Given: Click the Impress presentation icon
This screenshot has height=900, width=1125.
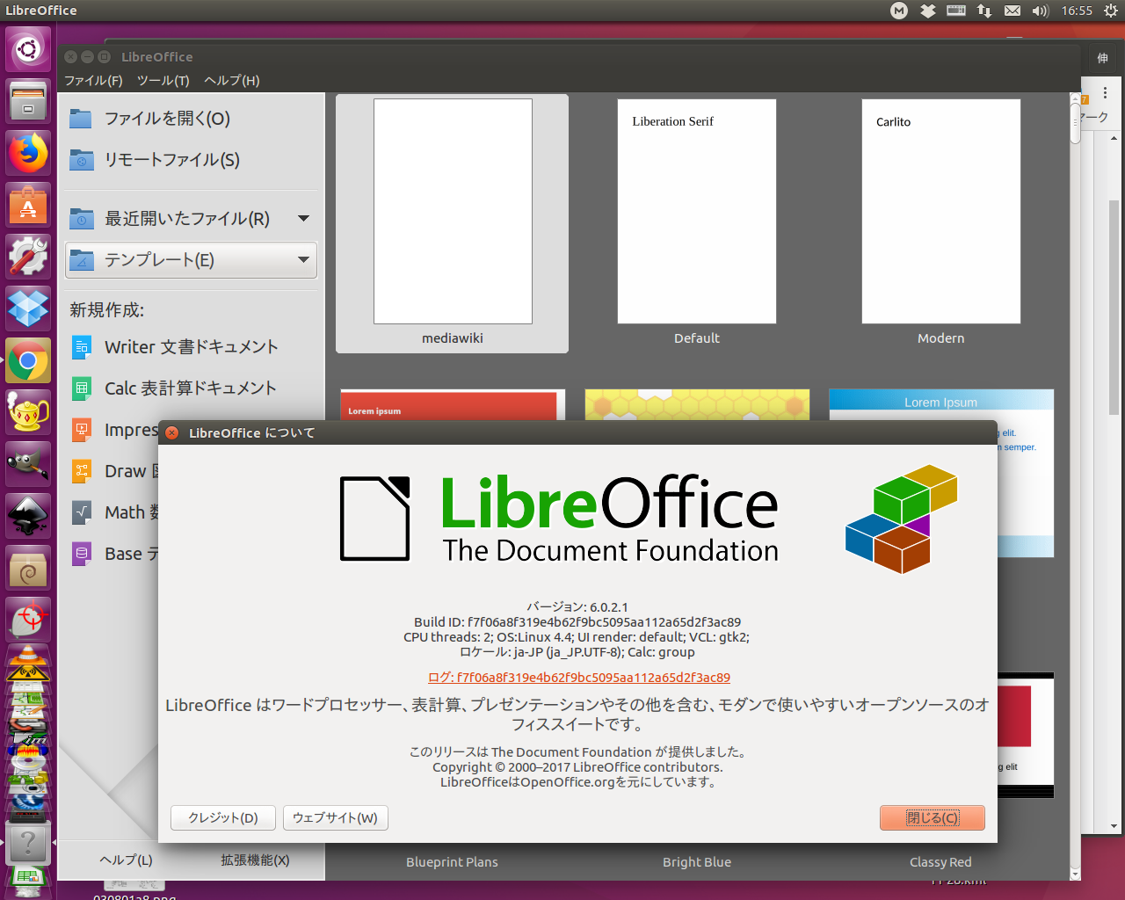Looking at the screenshot, I should point(82,430).
